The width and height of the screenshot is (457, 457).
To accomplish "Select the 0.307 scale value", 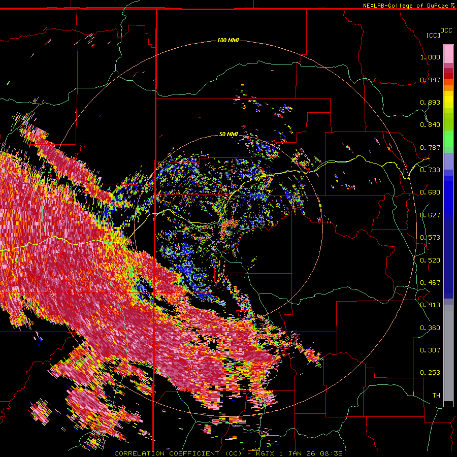I will pyautogui.click(x=430, y=350).
